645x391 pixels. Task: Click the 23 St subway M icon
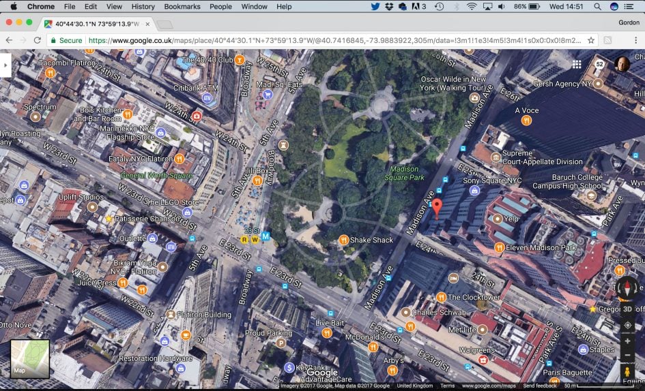pos(266,236)
